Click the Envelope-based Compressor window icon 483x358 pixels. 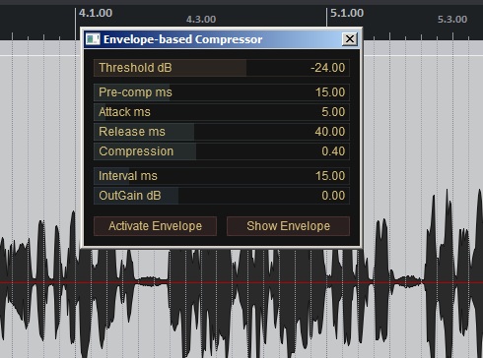93,39
